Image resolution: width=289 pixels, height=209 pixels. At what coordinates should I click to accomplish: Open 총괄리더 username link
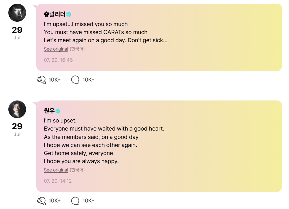(x=55, y=14)
